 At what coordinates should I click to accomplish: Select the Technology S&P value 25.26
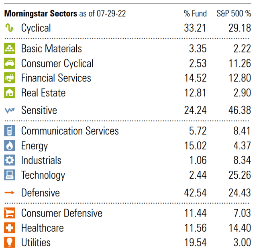point(240,175)
